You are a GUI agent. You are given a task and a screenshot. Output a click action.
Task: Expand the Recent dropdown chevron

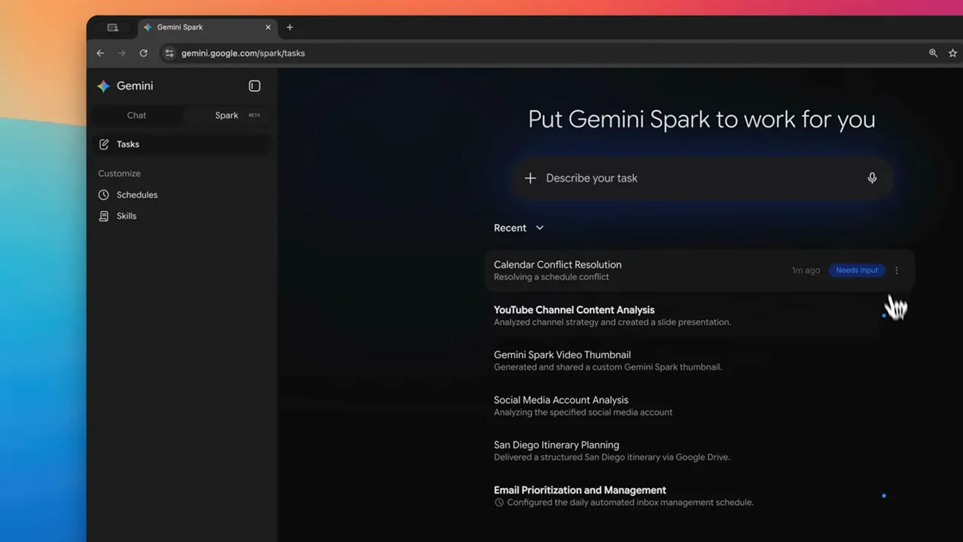[540, 228]
